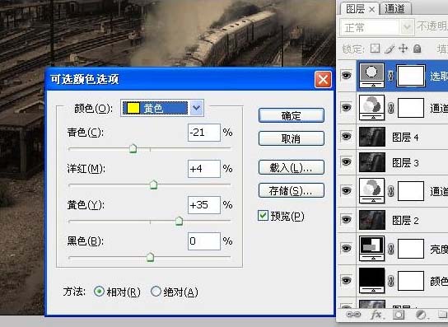The height and width of the screenshot is (327, 448).
Task: Select the 绝对(A) method radio button
Action: point(156,292)
